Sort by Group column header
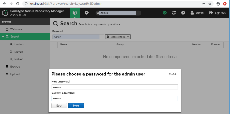This screenshot has width=230, height=114. (x=152, y=44)
